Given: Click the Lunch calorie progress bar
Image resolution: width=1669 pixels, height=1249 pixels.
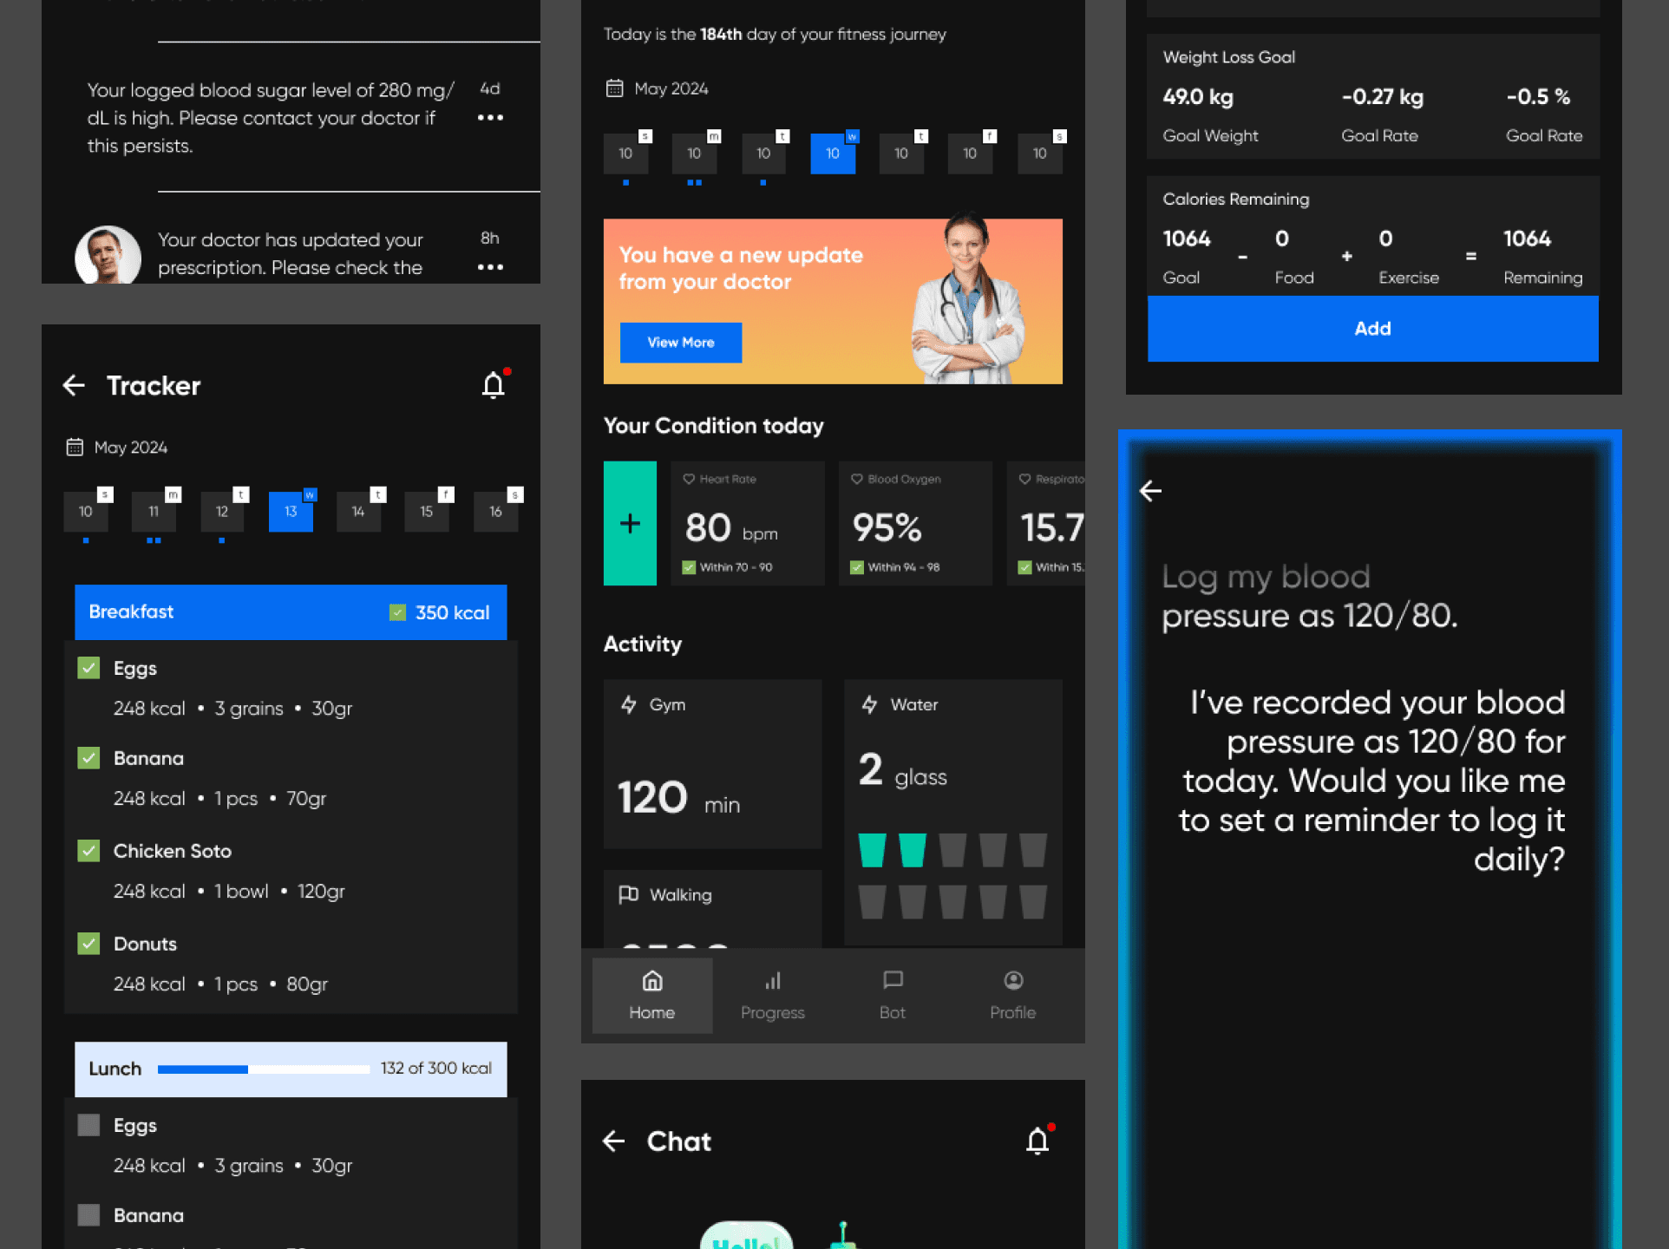Looking at the screenshot, I should pos(263,1069).
